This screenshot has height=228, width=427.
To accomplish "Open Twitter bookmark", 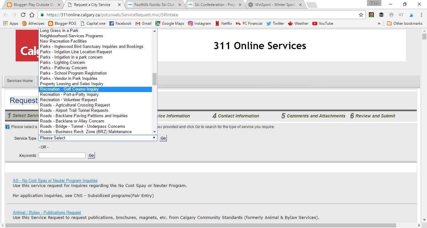I will pyautogui.click(x=275, y=23).
